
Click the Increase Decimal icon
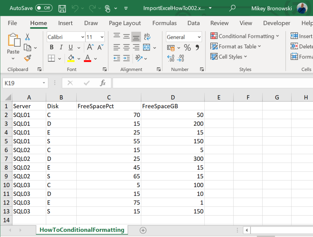tap(171, 58)
